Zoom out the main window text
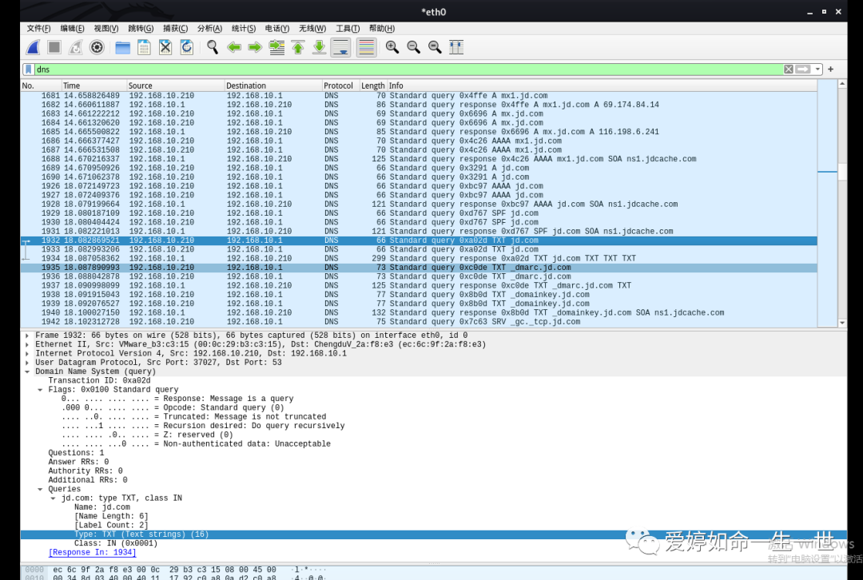 coord(413,47)
